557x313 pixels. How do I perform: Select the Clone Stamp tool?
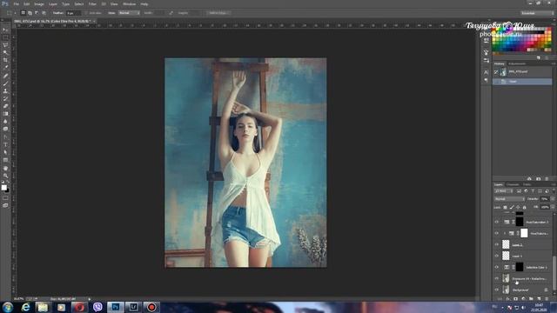click(5, 90)
